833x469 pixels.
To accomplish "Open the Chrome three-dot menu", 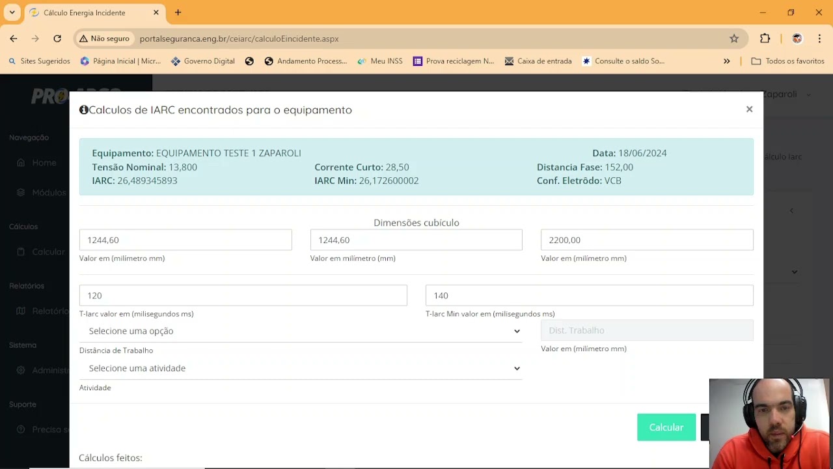I will (819, 38).
